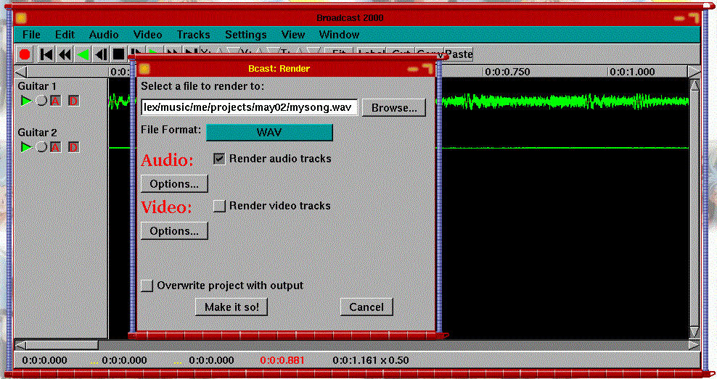Click the fast rewind button
Image resolution: width=717 pixels, height=379 pixels.
coord(65,54)
